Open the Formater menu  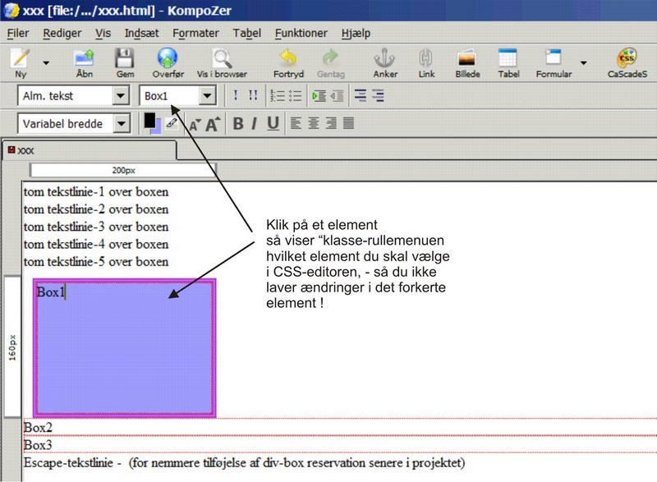(x=195, y=33)
